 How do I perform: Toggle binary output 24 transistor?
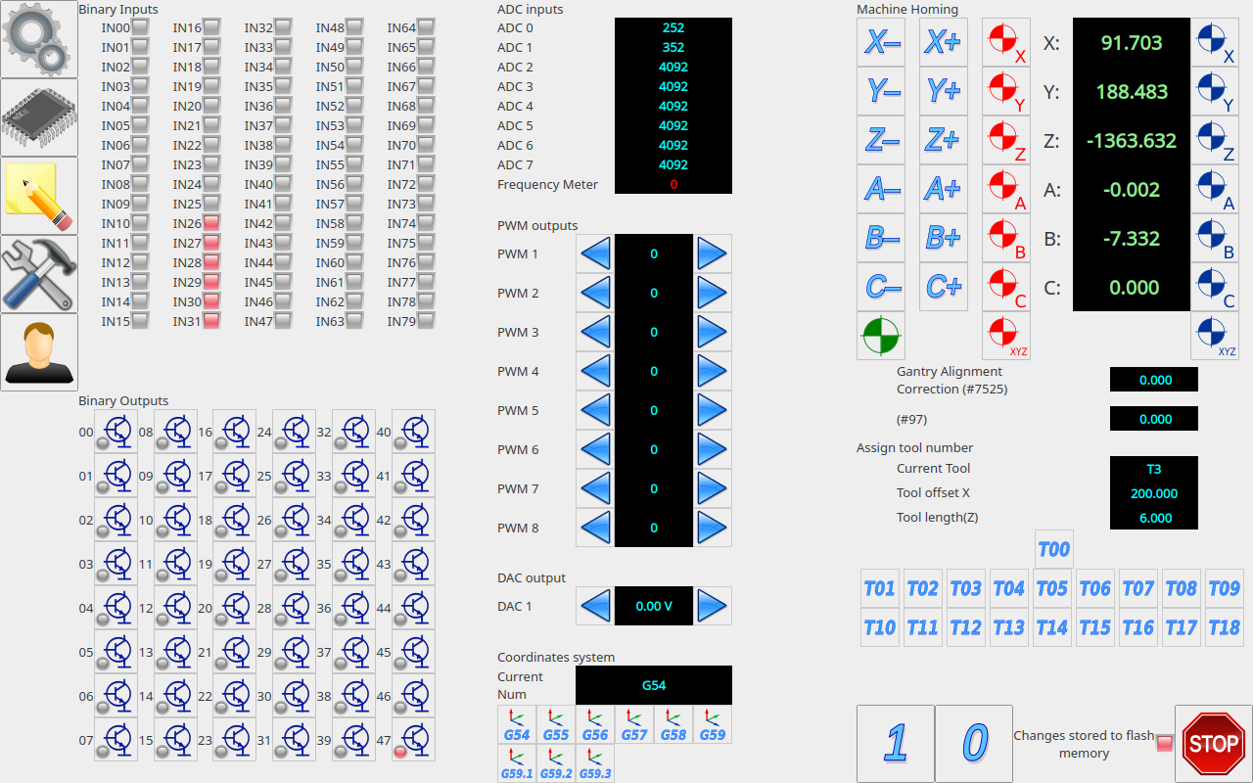[x=295, y=432]
